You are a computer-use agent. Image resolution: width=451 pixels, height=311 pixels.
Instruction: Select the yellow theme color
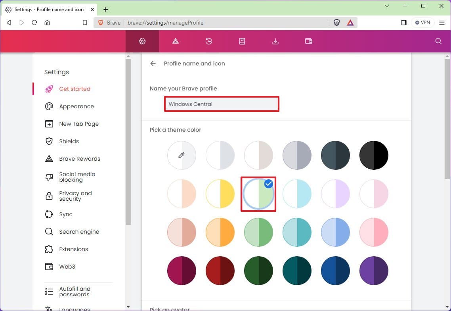(x=220, y=194)
